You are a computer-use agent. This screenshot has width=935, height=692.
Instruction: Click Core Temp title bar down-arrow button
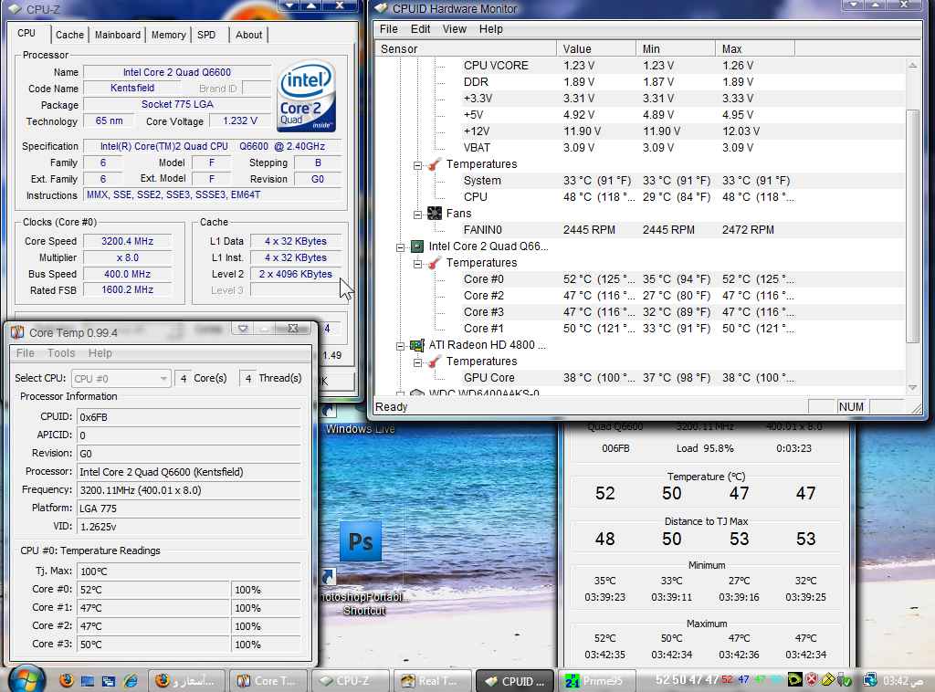[x=243, y=329]
